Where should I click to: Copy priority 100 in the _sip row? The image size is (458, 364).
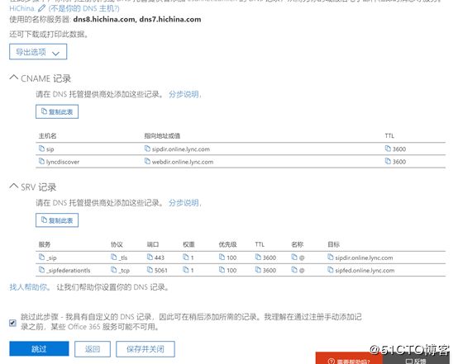tap(222, 257)
